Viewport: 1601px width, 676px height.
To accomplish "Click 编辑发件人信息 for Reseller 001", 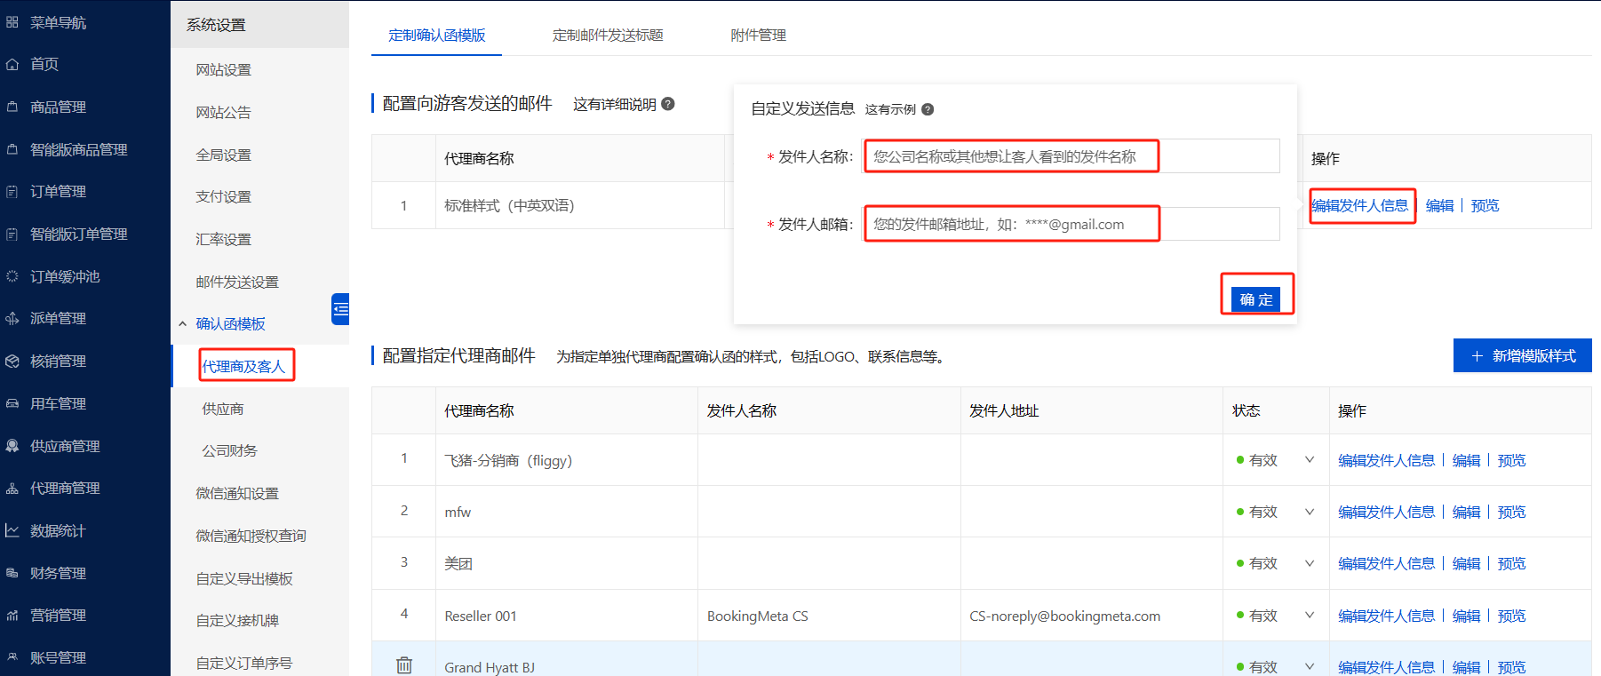I will tap(1386, 616).
